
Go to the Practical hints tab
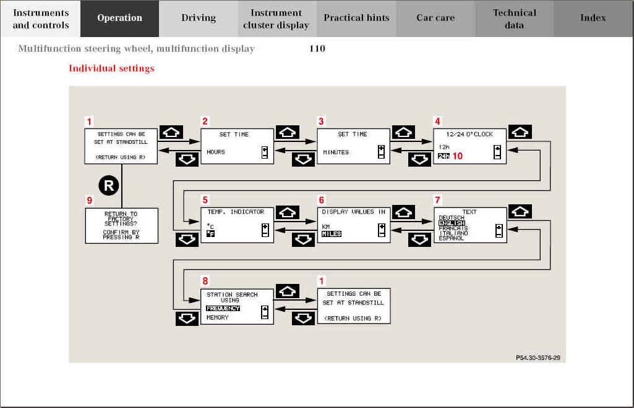click(x=357, y=19)
